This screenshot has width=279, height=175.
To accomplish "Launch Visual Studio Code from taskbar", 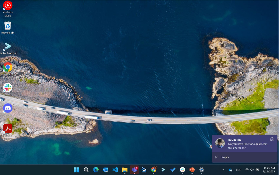I will click(x=115, y=170).
